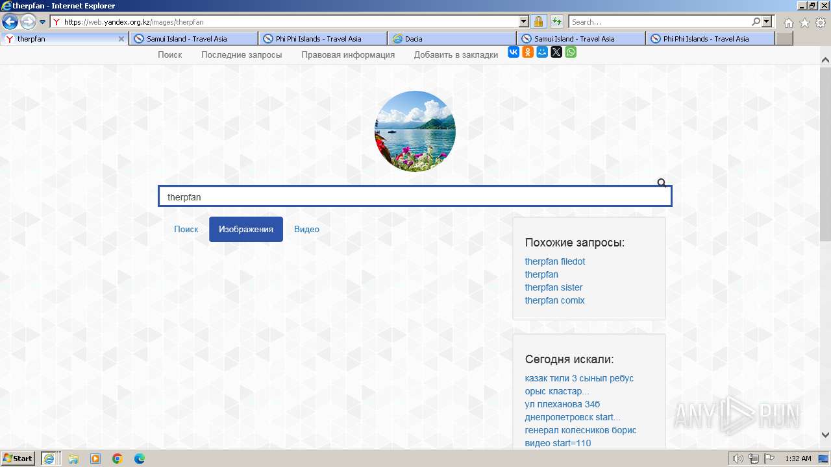Click the circular lake landscape logo image

click(x=415, y=131)
